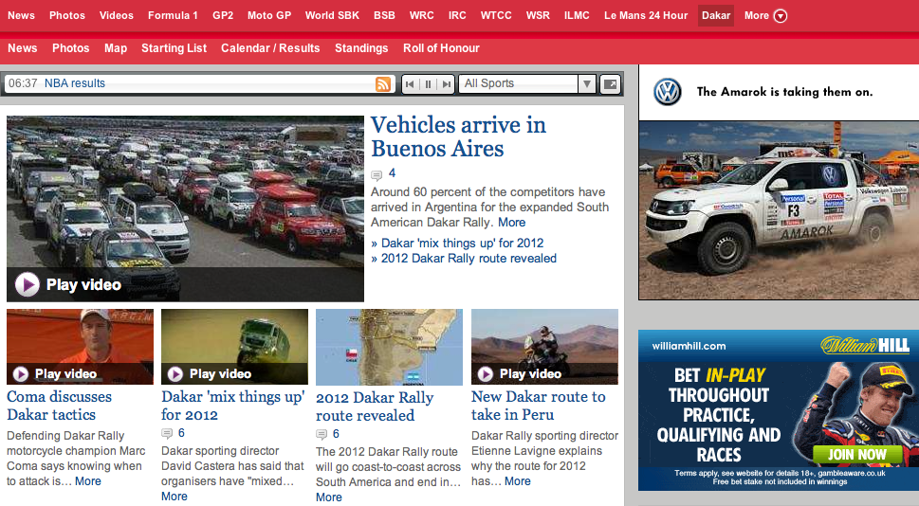Open the top Photos section
This screenshot has height=506, width=919.
[x=66, y=15]
